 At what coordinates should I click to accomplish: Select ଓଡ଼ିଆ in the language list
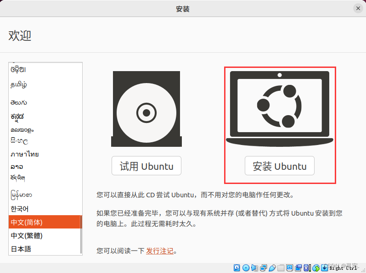tap(45, 69)
